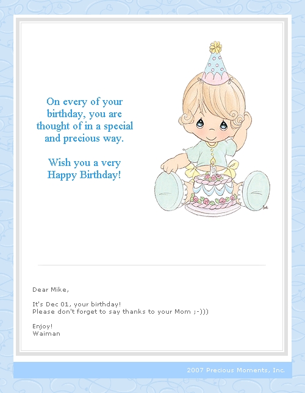This screenshot has height=393, width=305.
Task: Click the candle on the cake
Action: 213,165
